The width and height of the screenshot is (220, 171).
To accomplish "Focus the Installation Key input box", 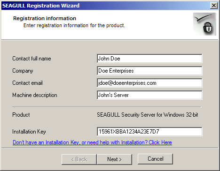I will pyautogui.click(x=149, y=132).
